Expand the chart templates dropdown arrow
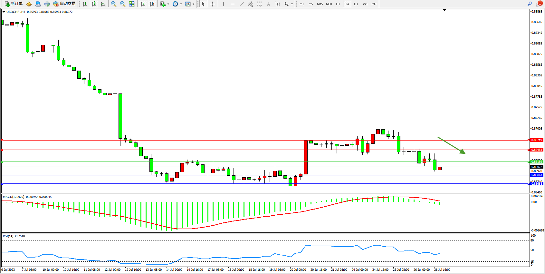 pyautogui.click(x=193, y=4)
